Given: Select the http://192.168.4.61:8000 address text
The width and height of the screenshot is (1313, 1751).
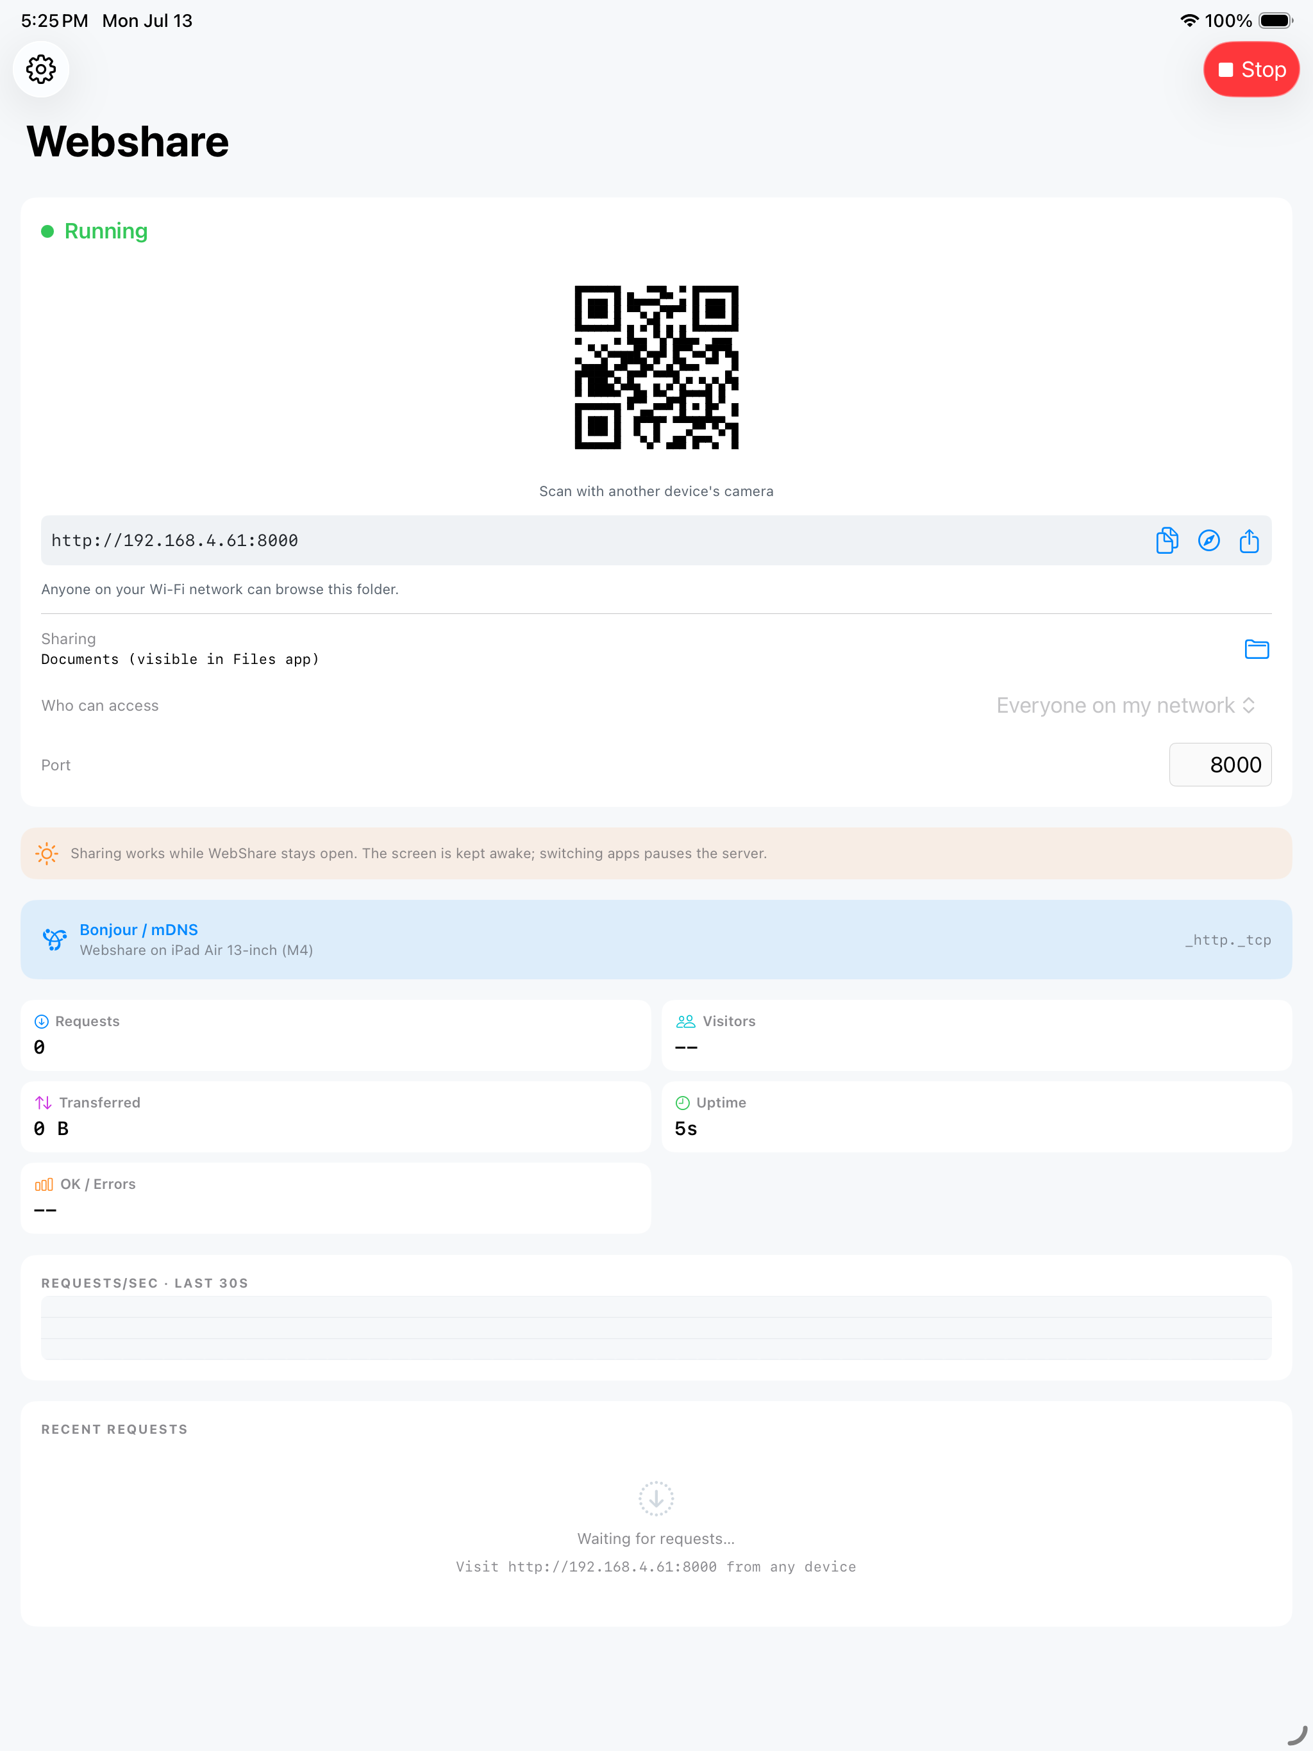Looking at the screenshot, I should [175, 541].
